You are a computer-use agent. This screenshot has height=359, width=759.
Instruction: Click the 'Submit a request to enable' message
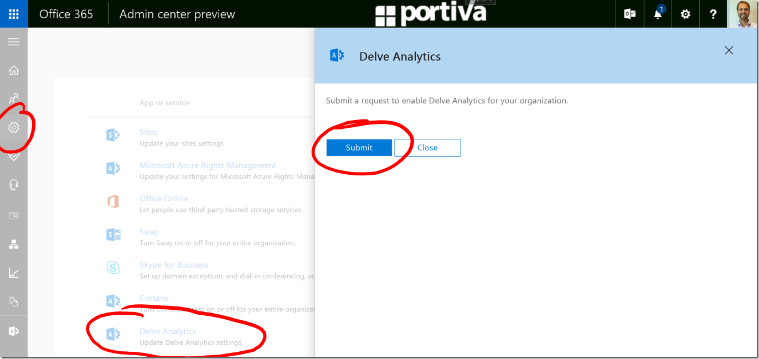coord(447,101)
